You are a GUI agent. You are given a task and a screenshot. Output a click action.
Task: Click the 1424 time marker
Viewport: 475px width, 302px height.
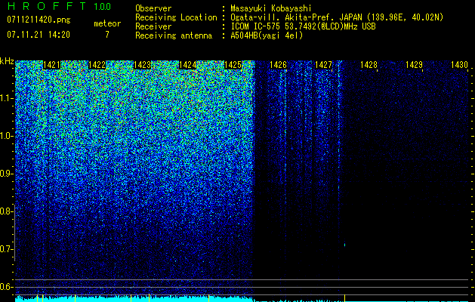click(x=187, y=65)
